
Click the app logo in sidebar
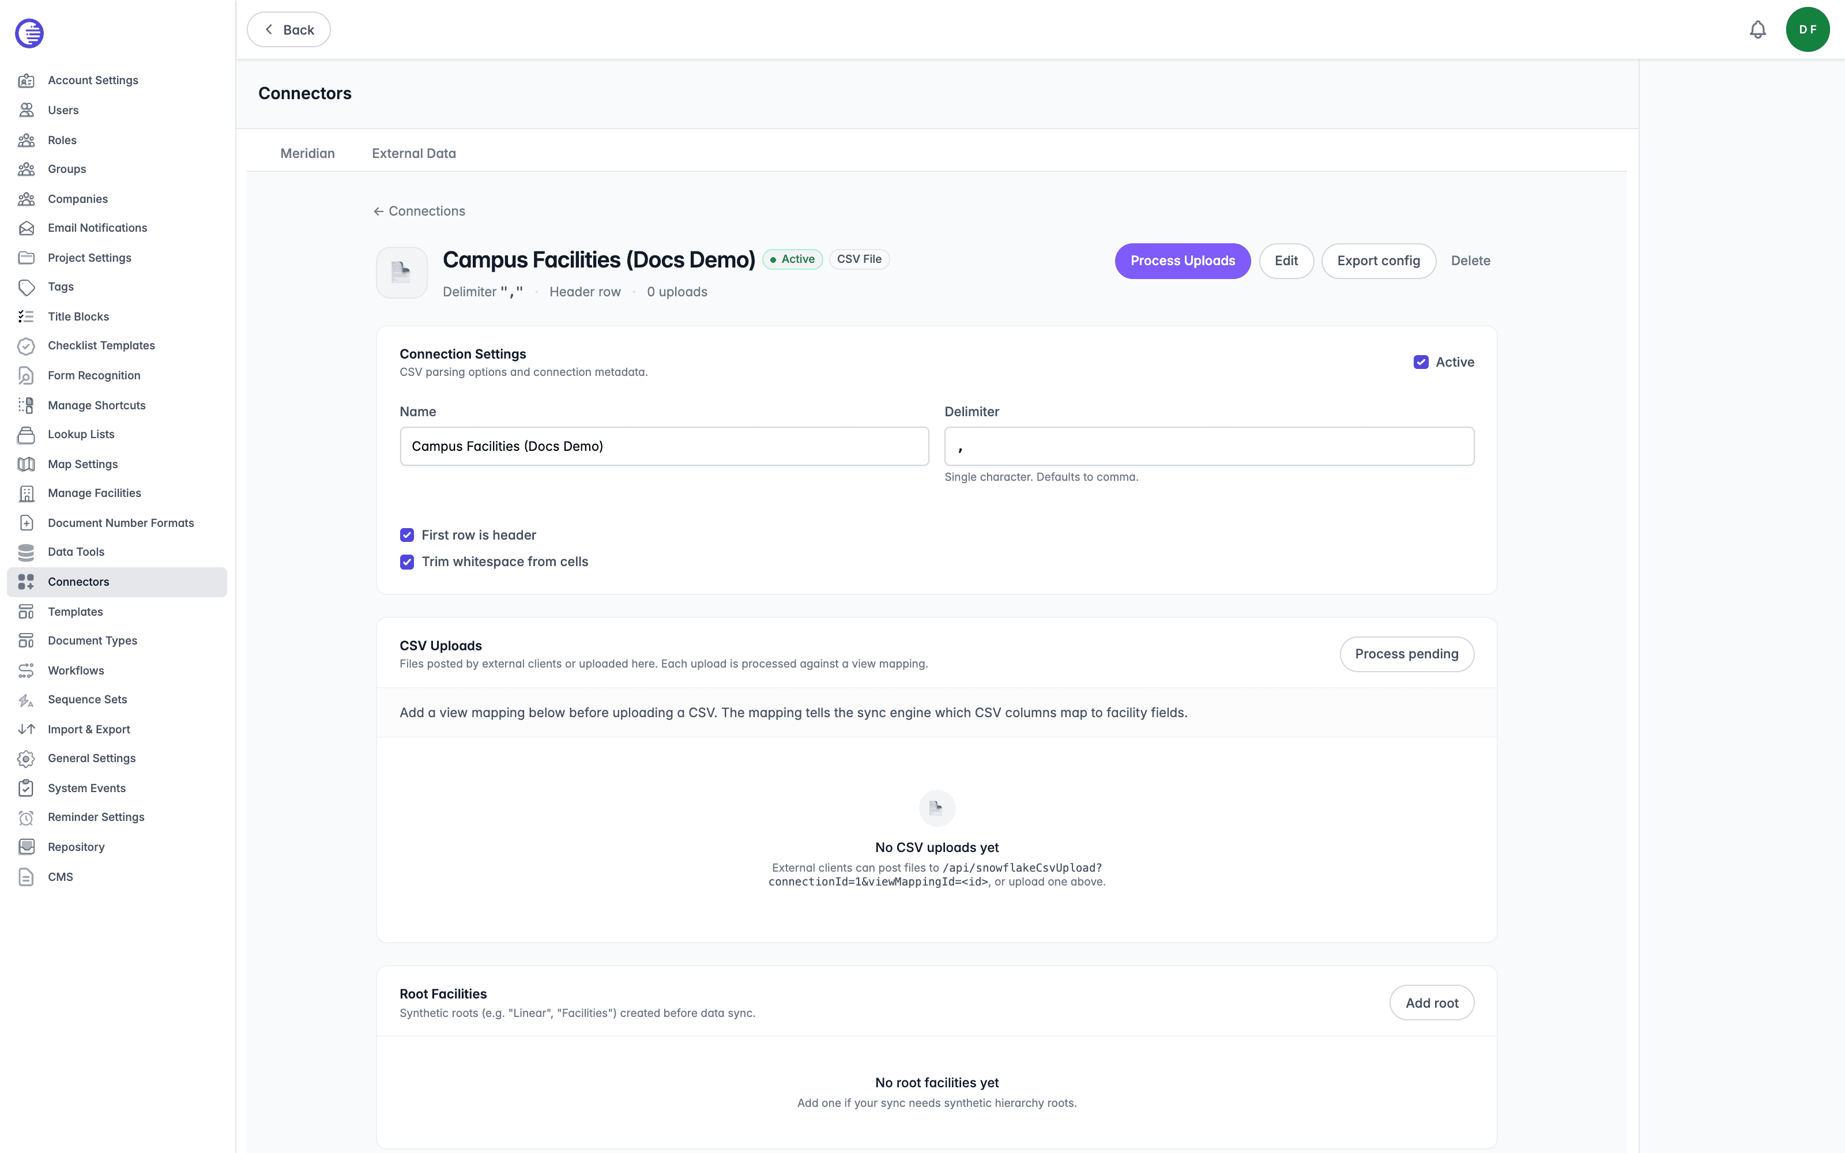click(x=30, y=33)
